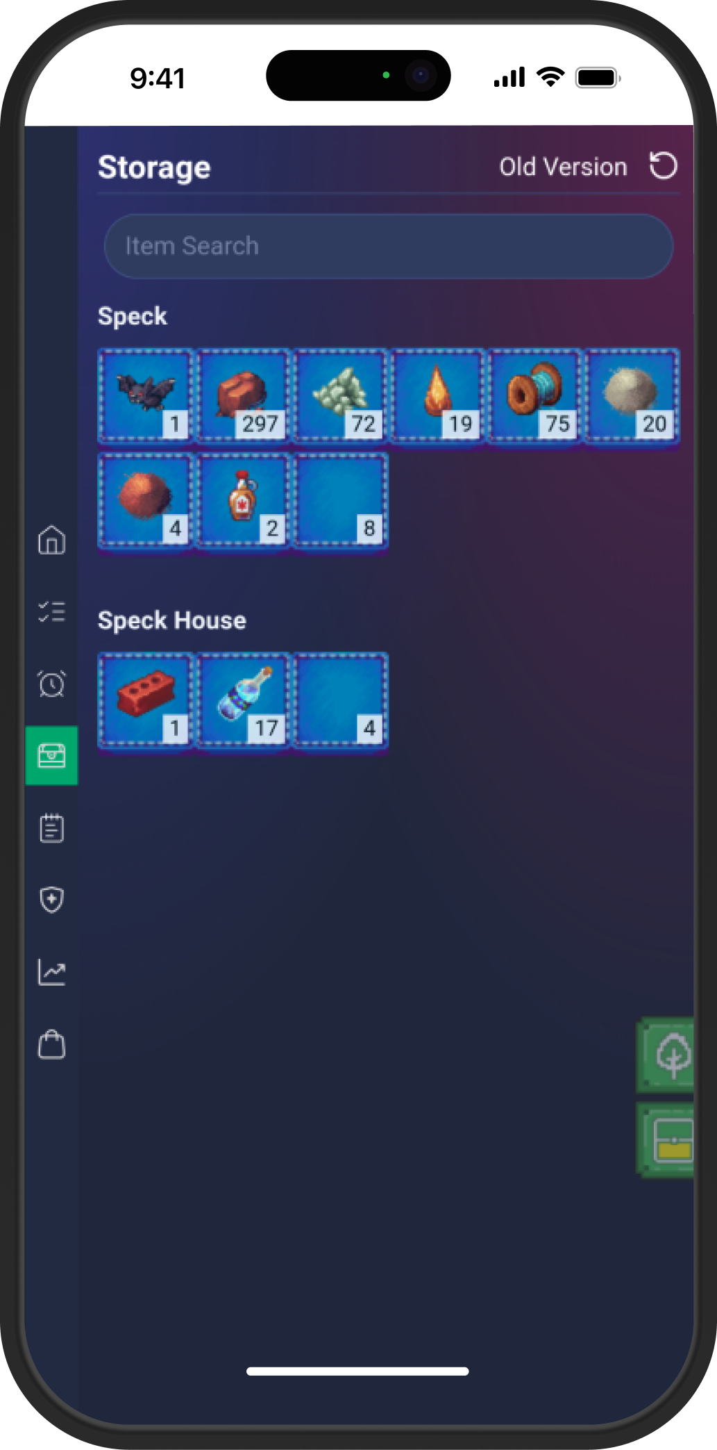
Task: Open the alarm clock timers icon
Action: click(x=51, y=684)
